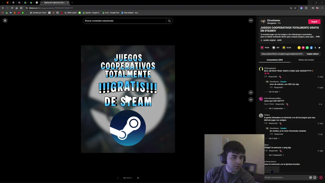This screenshot has width=325, height=183.
Task: Reply to the 'NI EL DETROIT' comment
Action: coord(273,77)
